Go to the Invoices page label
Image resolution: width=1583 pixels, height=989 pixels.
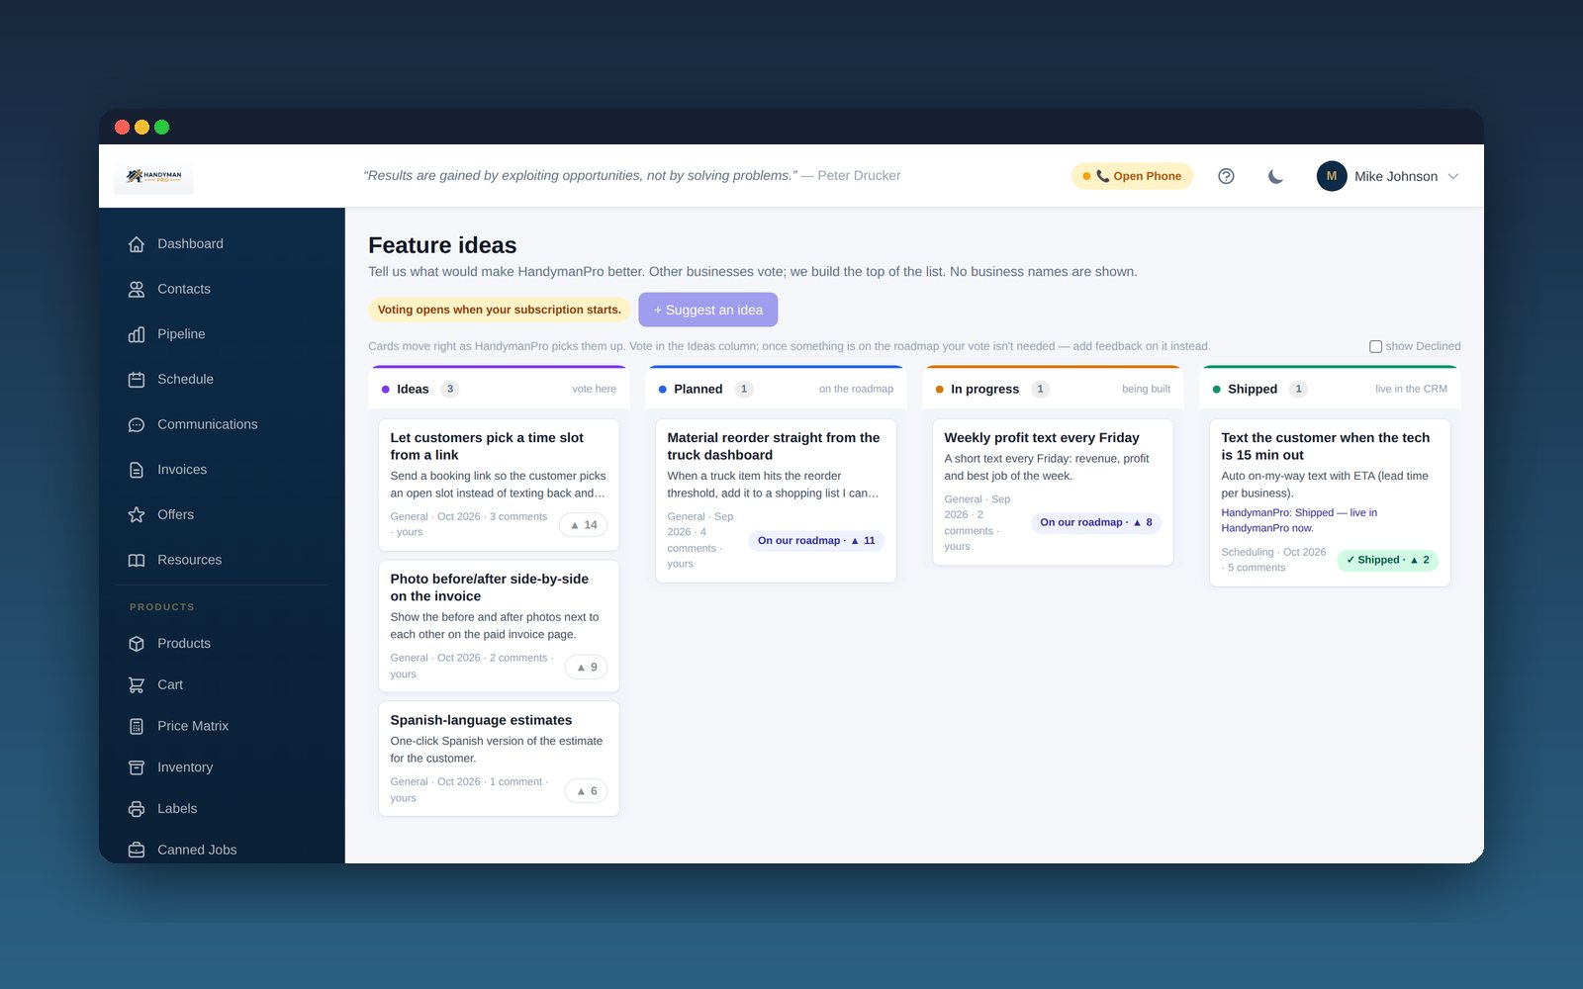point(182,470)
